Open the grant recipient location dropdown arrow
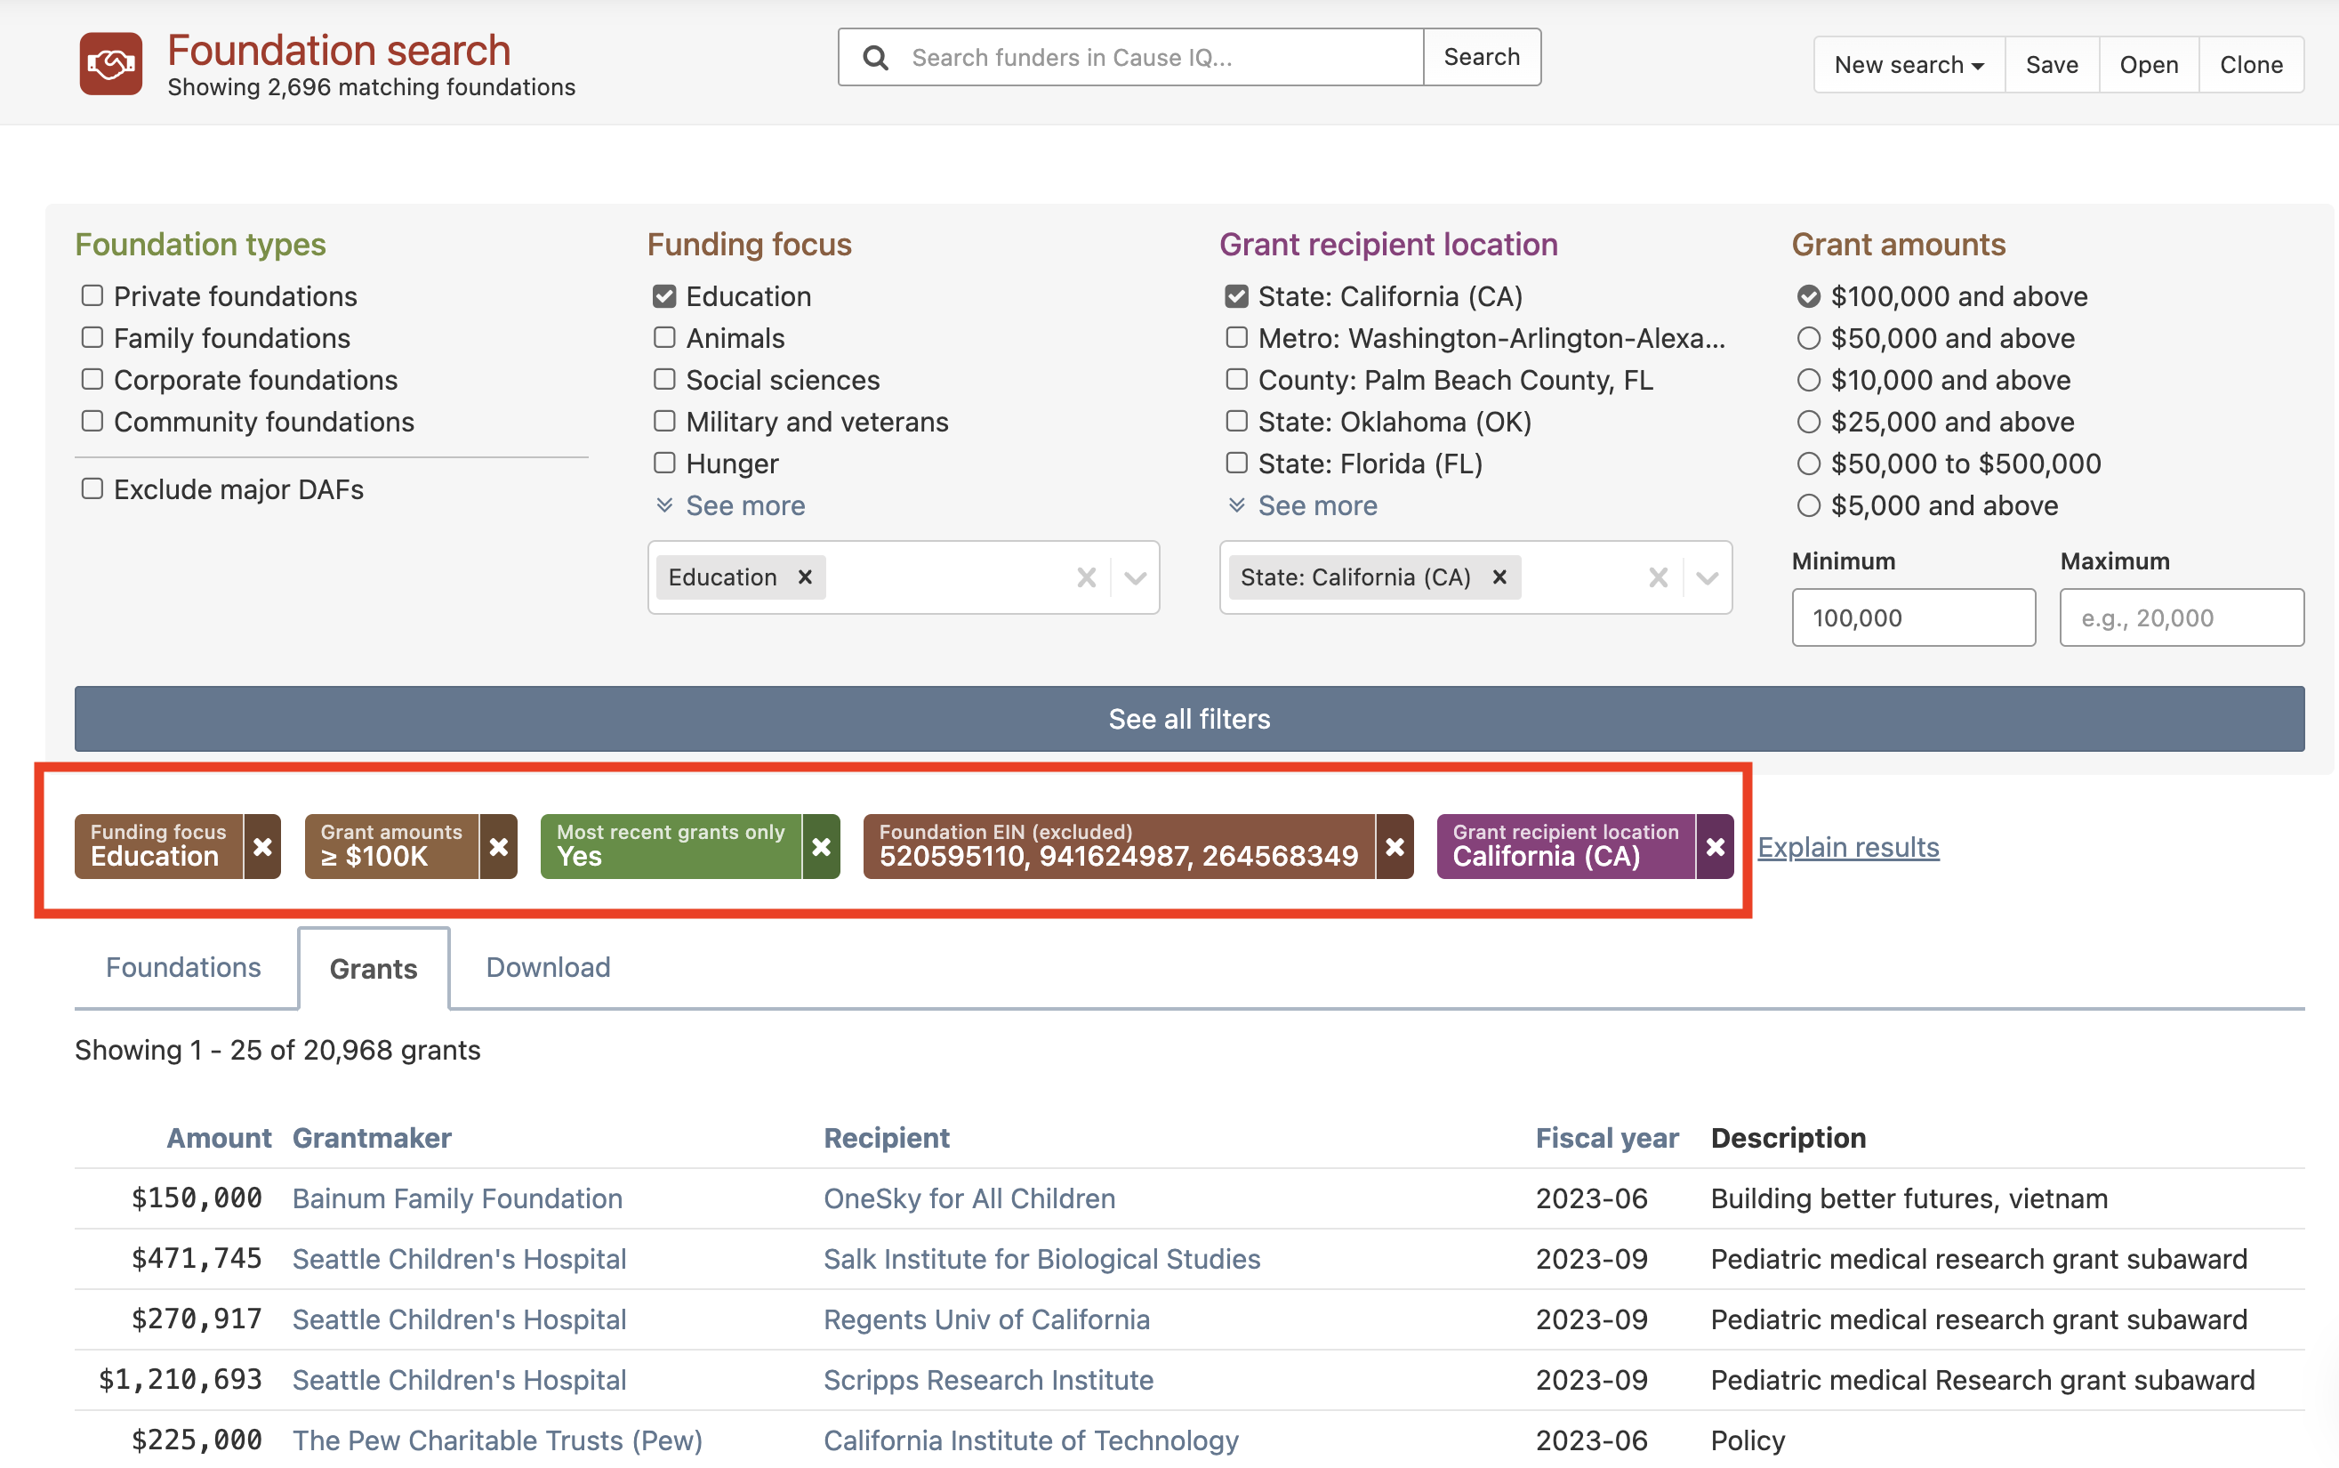The height and width of the screenshot is (1468, 2339). [x=1708, y=577]
